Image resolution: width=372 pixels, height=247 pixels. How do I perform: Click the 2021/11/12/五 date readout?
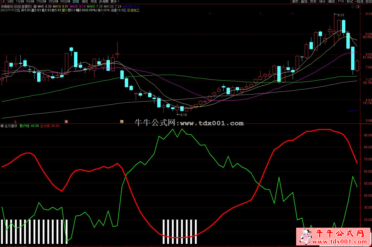pos(10,10)
